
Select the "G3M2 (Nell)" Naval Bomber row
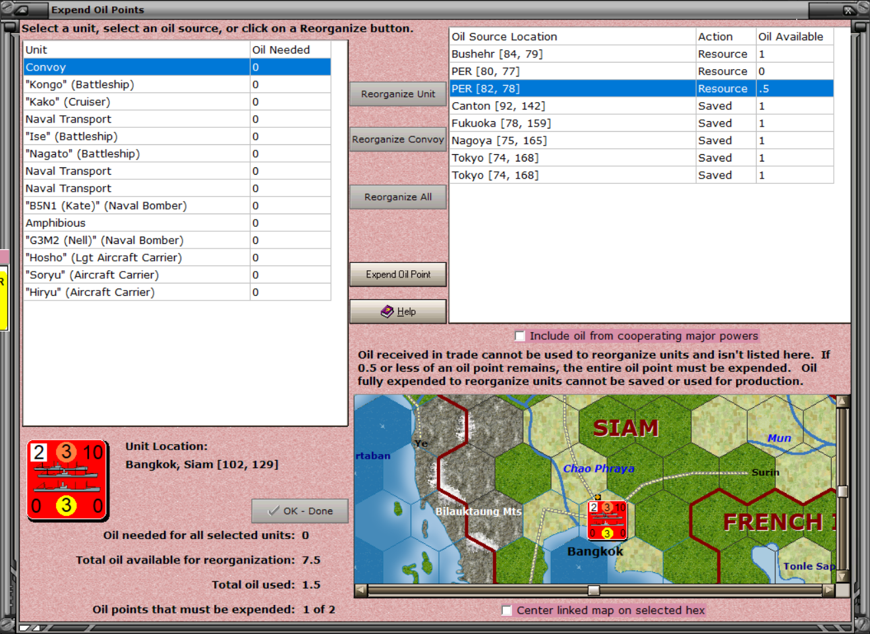coord(177,241)
